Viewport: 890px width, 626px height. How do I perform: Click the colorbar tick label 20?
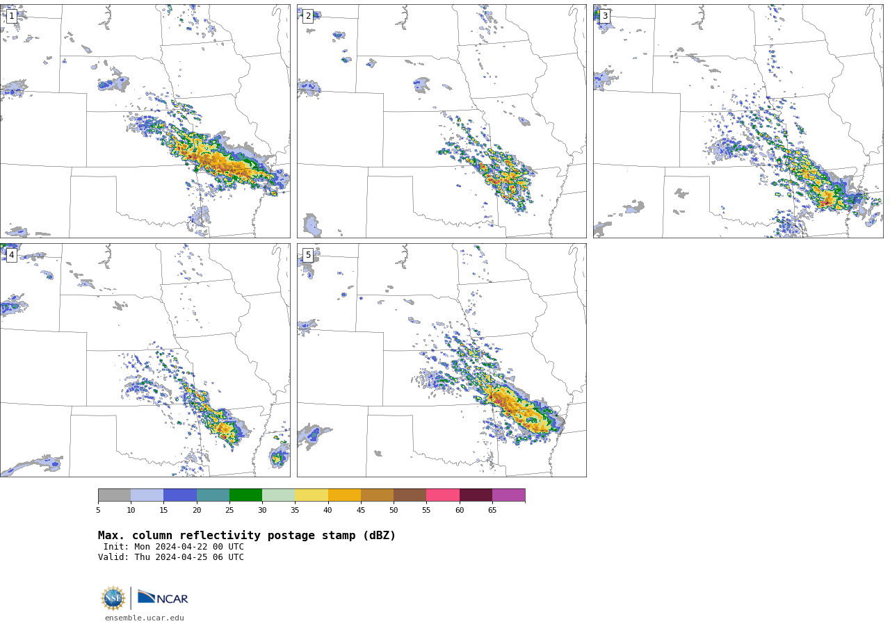(197, 511)
